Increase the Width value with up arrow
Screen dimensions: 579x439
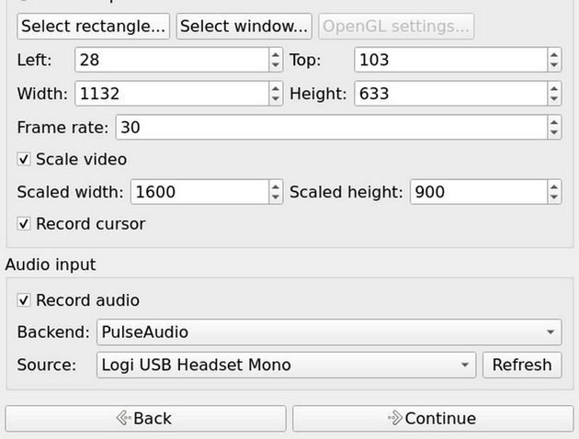point(276,88)
